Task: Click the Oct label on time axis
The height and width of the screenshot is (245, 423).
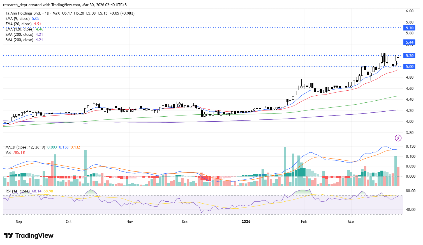Action: tap(69, 222)
